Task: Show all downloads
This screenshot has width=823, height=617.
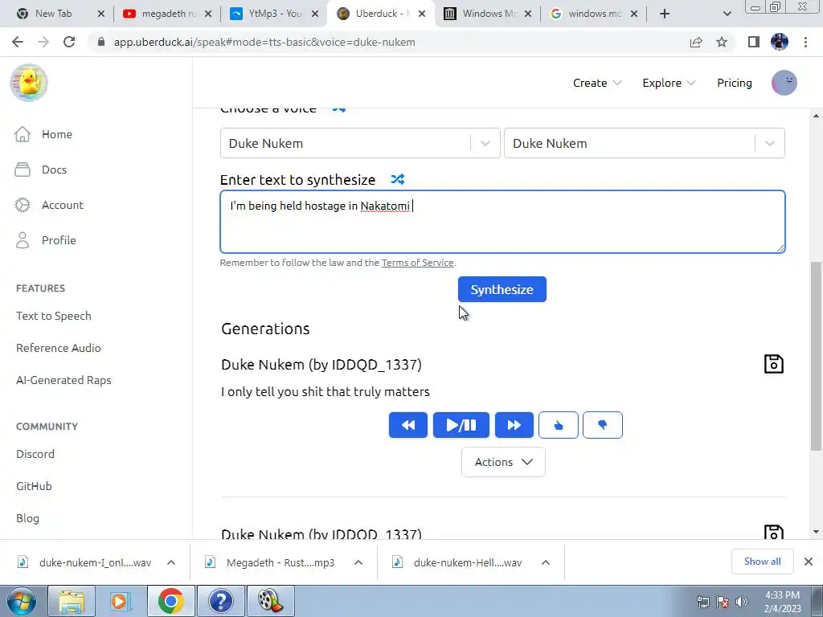Action: pos(762,562)
